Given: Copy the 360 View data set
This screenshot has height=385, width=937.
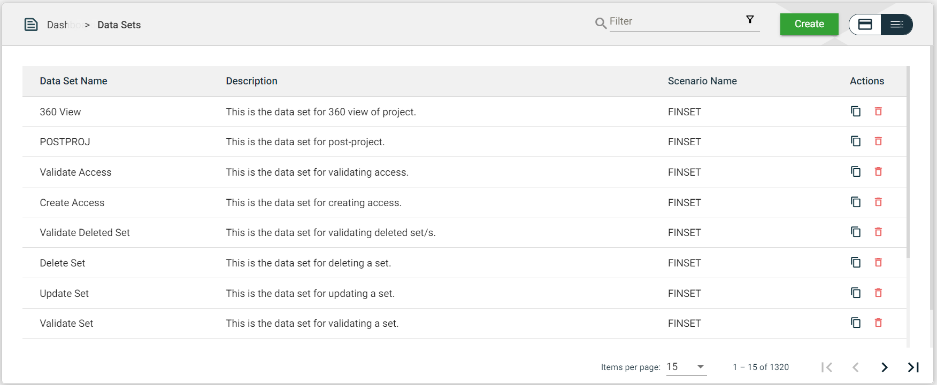Looking at the screenshot, I should (856, 111).
